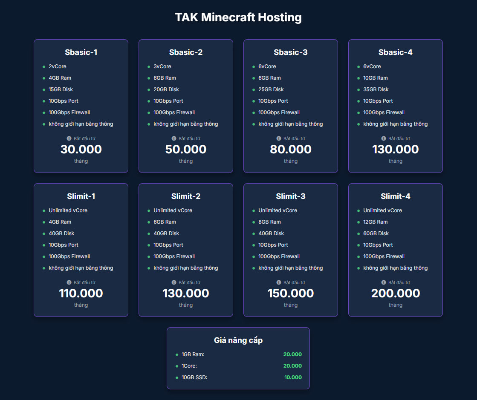Click tháng label under Slimit-4 price

pos(396,305)
